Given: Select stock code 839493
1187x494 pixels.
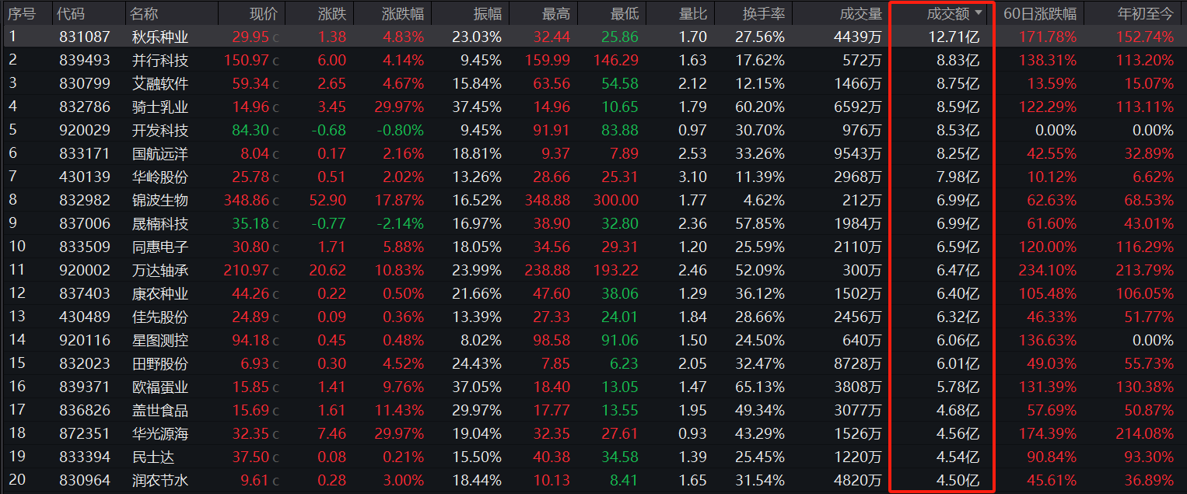Looking at the screenshot, I should click(x=85, y=60).
